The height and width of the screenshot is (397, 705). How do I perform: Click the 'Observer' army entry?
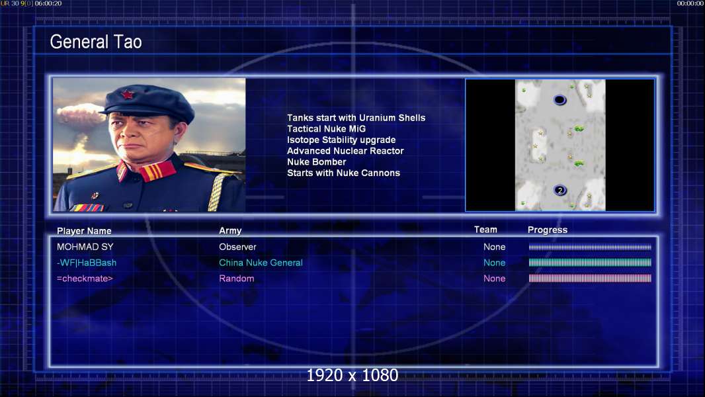(237, 247)
